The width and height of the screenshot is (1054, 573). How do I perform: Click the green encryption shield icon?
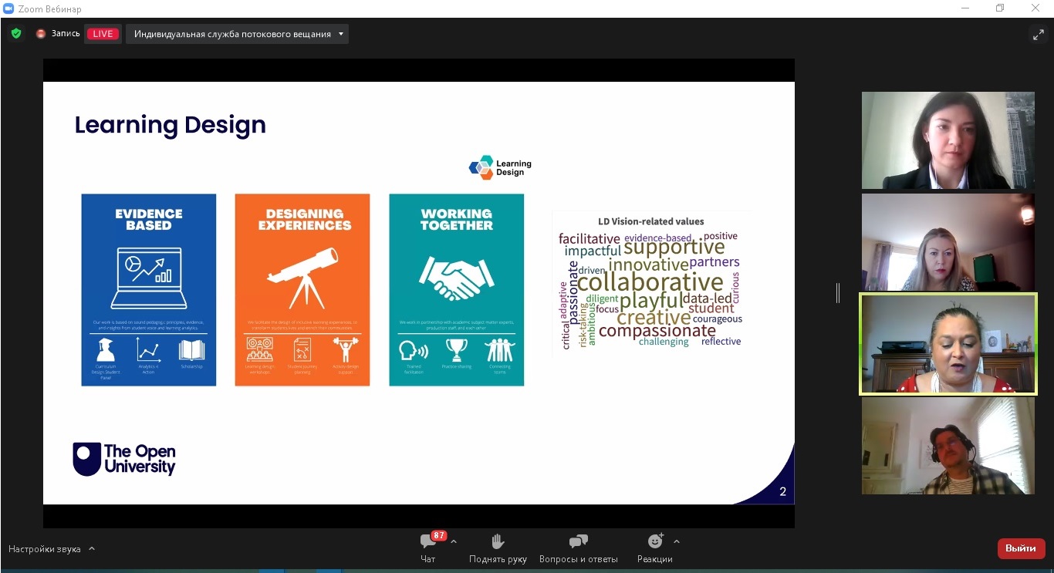point(16,34)
